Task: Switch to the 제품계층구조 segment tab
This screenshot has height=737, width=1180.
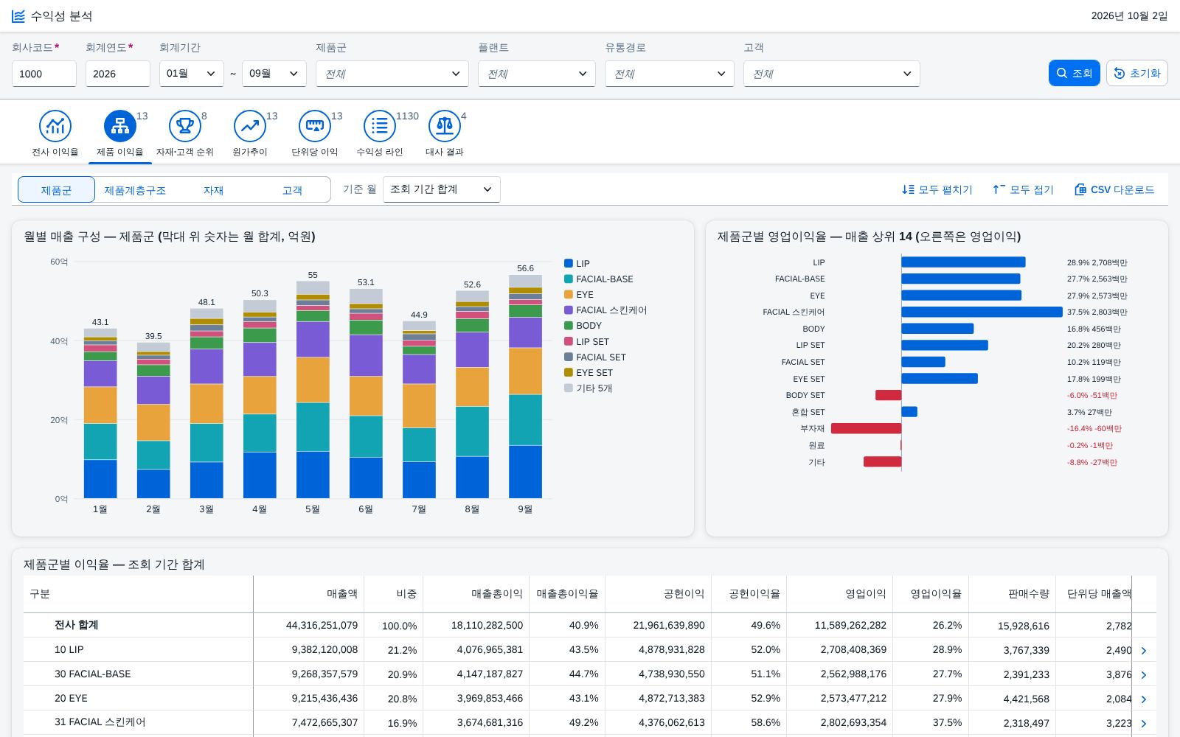Action: 135,189
